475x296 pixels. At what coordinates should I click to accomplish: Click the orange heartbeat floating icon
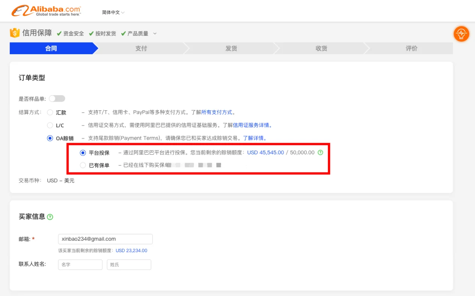[461, 34]
